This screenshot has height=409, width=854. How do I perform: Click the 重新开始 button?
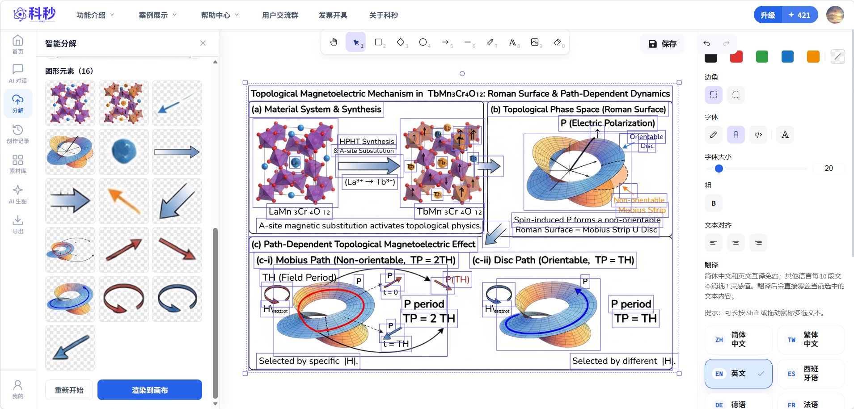click(x=69, y=390)
